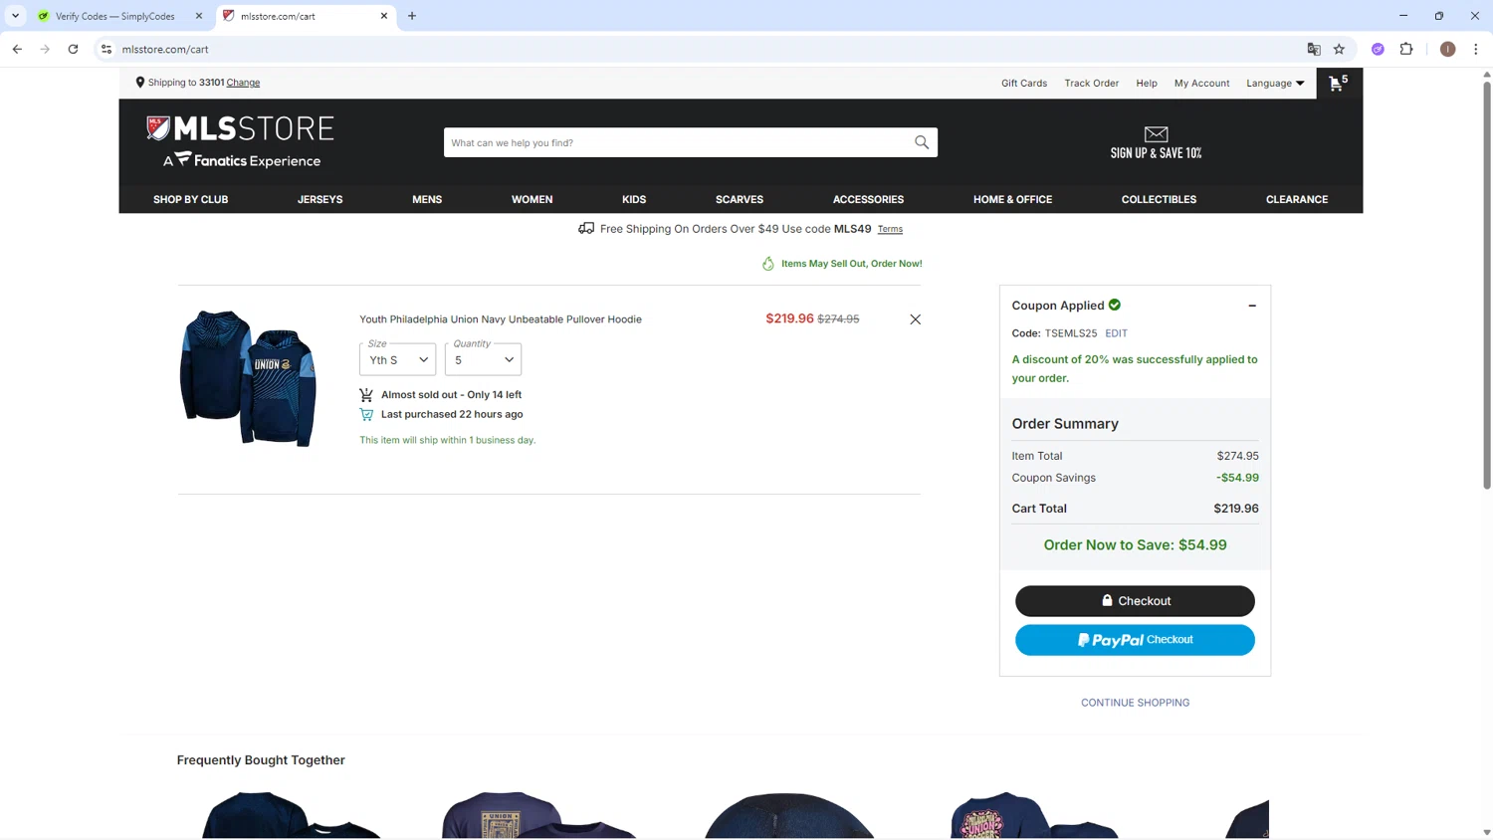Remove the hoodie with the X icon
This screenshot has width=1493, height=840.
point(915,319)
